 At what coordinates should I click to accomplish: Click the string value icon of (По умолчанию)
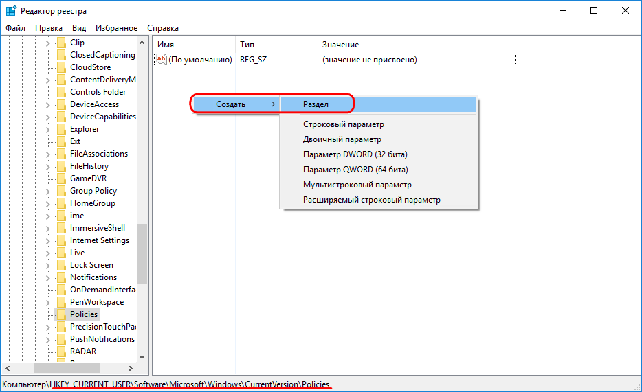coord(162,60)
